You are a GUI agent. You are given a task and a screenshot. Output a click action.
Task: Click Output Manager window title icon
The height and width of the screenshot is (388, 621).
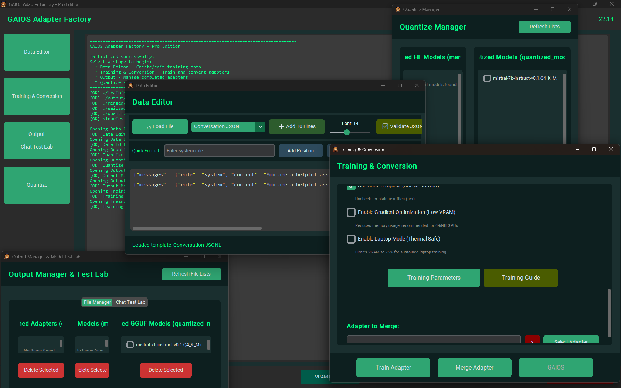coord(7,257)
